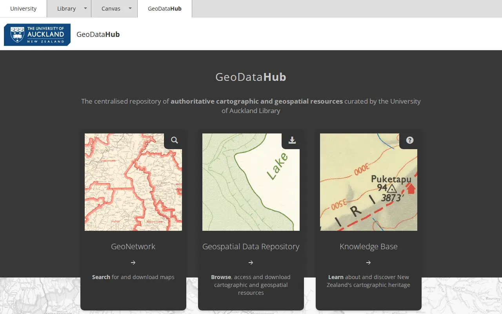Image resolution: width=502 pixels, height=314 pixels.
Task: Click the arrow under Geospatial Data Repository title
Action: tap(251, 263)
